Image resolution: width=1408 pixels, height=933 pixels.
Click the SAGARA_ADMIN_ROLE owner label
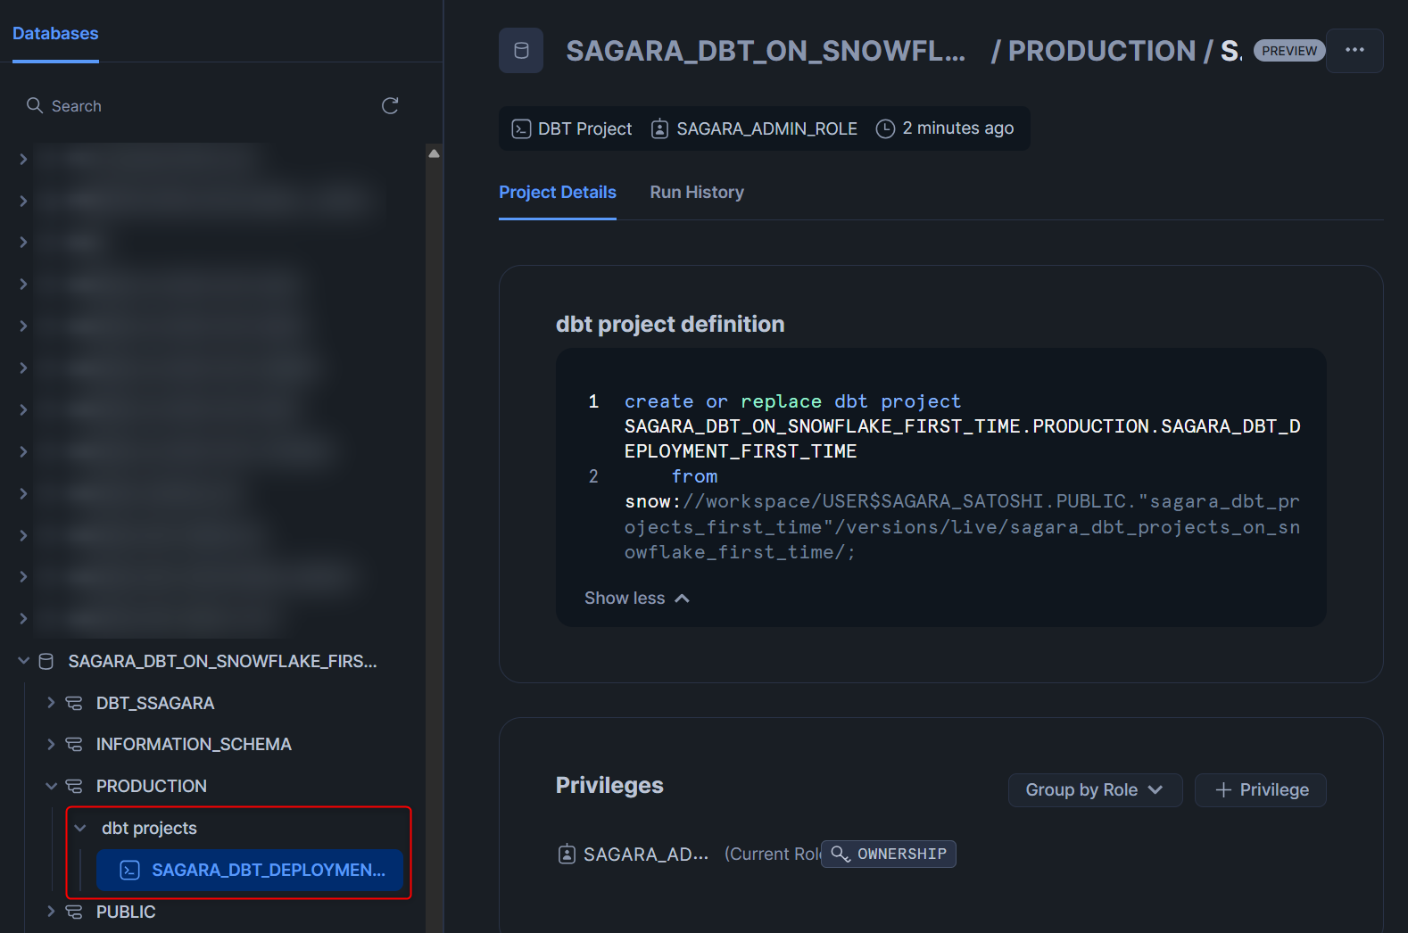(x=767, y=129)
